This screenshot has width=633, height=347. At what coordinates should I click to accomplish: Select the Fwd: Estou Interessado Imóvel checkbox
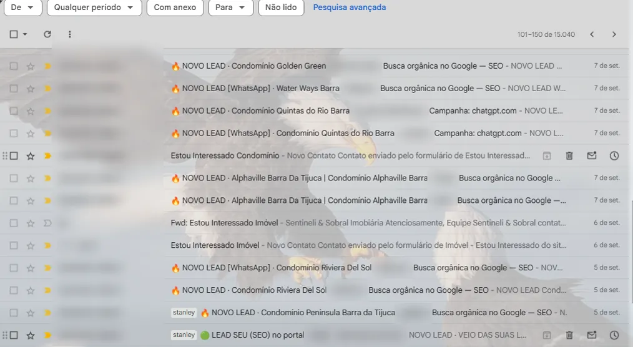click(14, 223)
